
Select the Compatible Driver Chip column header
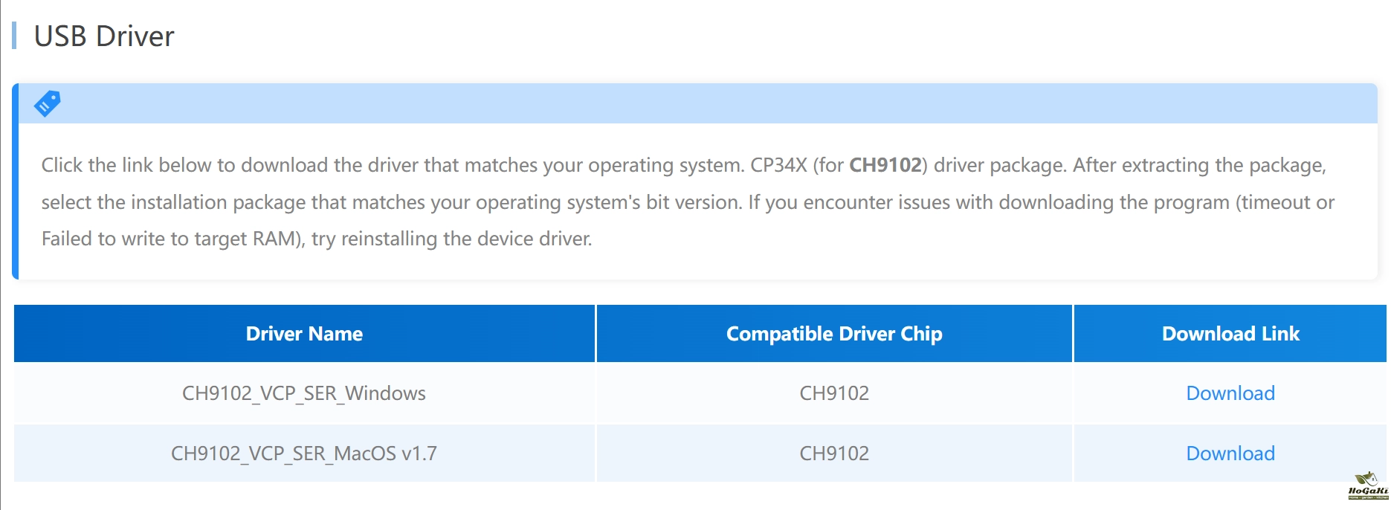(833, 334)
